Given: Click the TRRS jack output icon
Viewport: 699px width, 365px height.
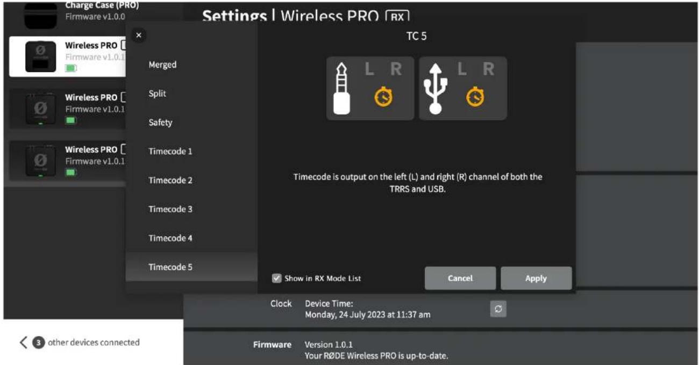Looking at the screenshot, I should [x=342, y=89].
